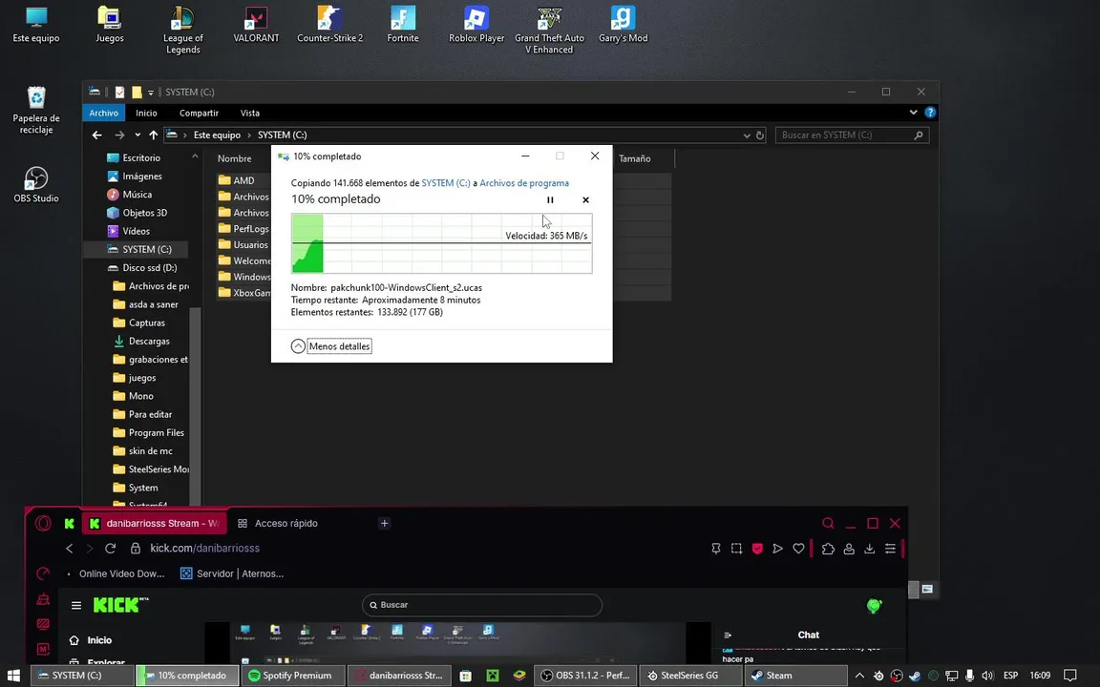
Task: Launch Counter-Strike 2 from the desktop
Action: tap(329, 25)
